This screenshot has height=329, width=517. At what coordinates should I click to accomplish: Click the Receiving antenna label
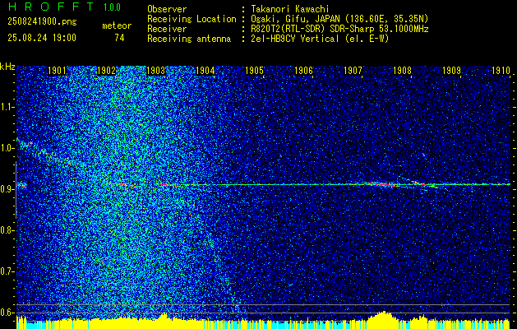[189, 39]
